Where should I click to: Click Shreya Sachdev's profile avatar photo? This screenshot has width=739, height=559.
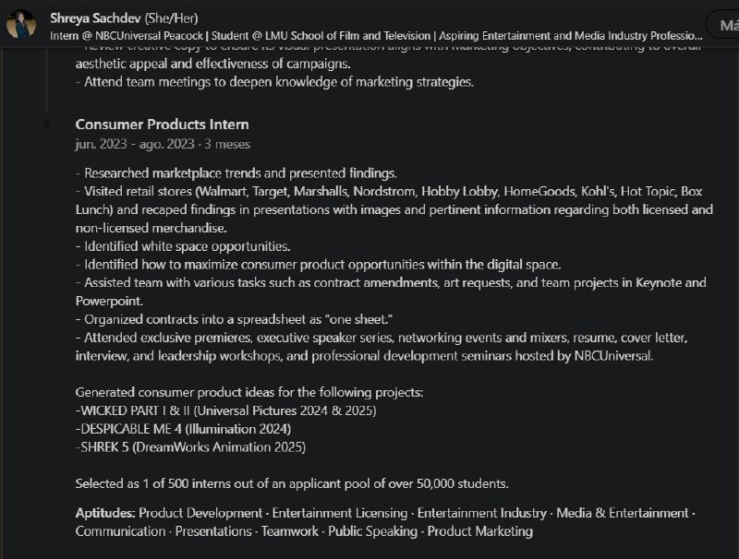[x=21, y=25]
